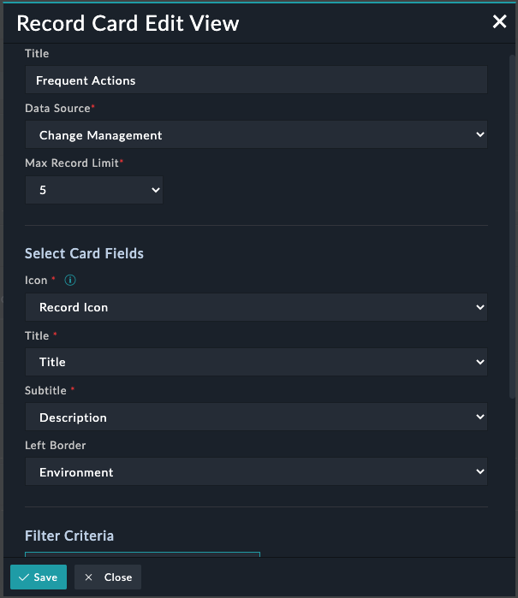Expand the Max Record Limit dropdown

point(94,190)
